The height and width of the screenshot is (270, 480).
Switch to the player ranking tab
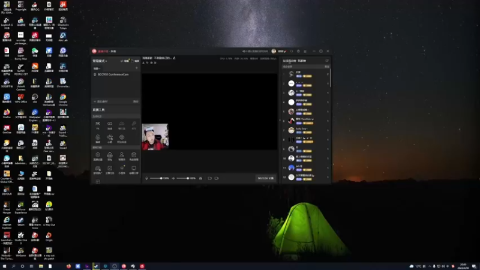(x=302, y=61)
